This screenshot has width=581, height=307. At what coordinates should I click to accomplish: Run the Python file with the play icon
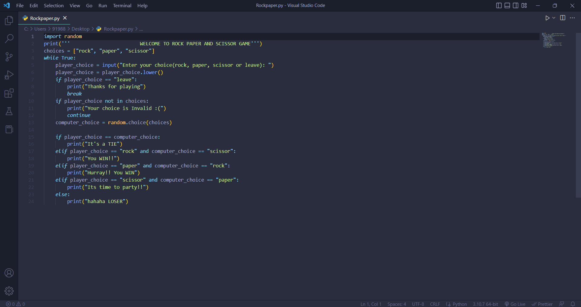coord(547,18)
